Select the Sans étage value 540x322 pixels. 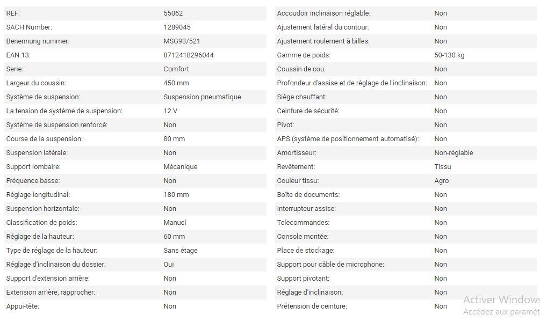(x=181, y=251)
